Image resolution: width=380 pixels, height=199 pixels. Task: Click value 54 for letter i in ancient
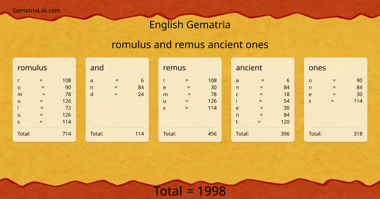point(287,101)
